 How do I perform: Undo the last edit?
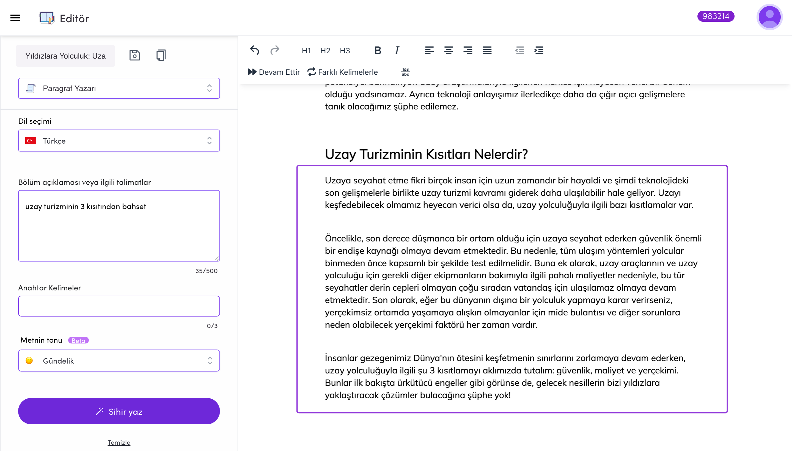[255, 50]
